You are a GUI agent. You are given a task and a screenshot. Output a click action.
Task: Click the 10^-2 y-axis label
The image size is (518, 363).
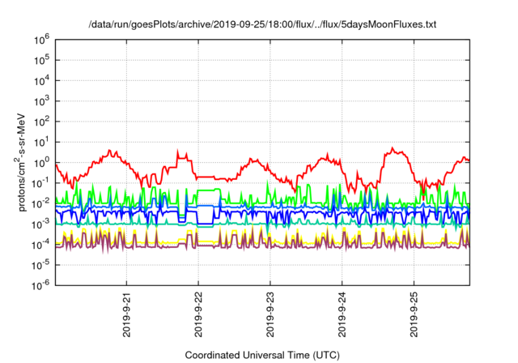41,204
